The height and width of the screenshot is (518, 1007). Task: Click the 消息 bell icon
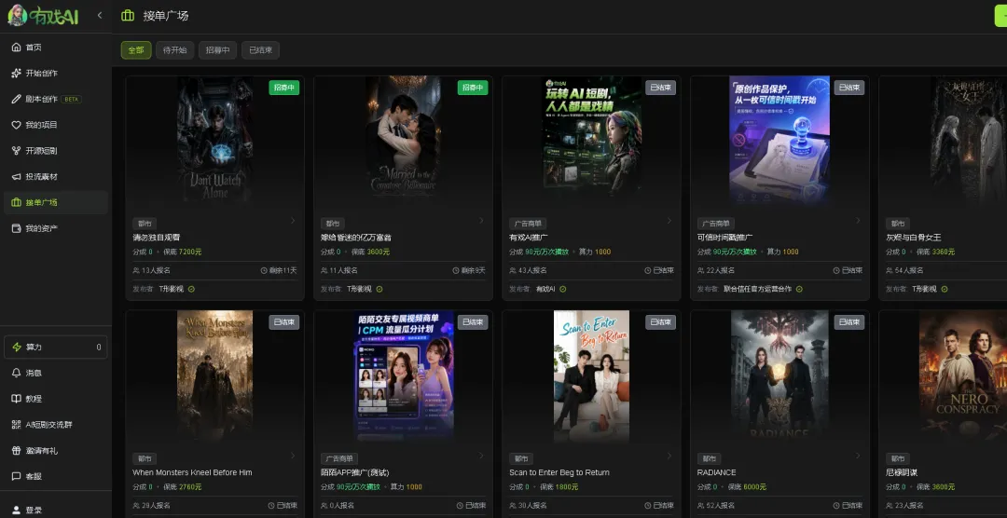tap(16, 373)
